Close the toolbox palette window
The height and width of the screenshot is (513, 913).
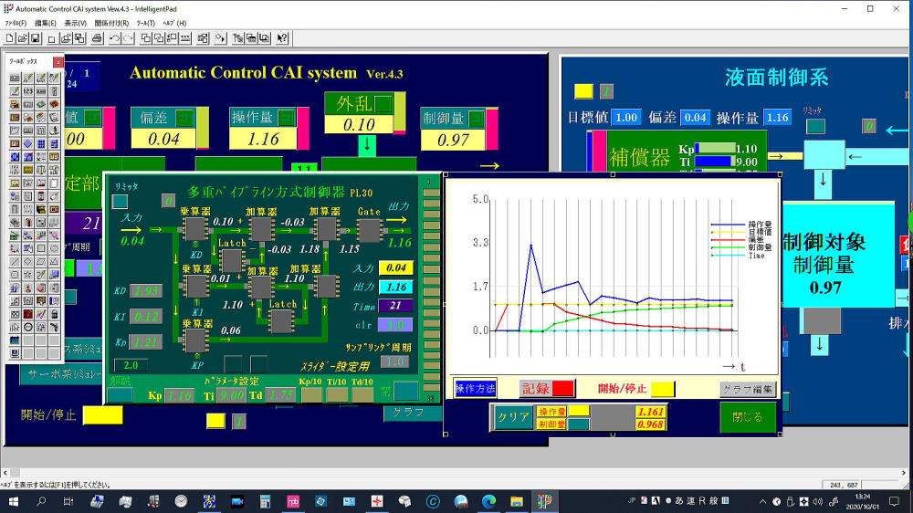click(x=58, y=61)
